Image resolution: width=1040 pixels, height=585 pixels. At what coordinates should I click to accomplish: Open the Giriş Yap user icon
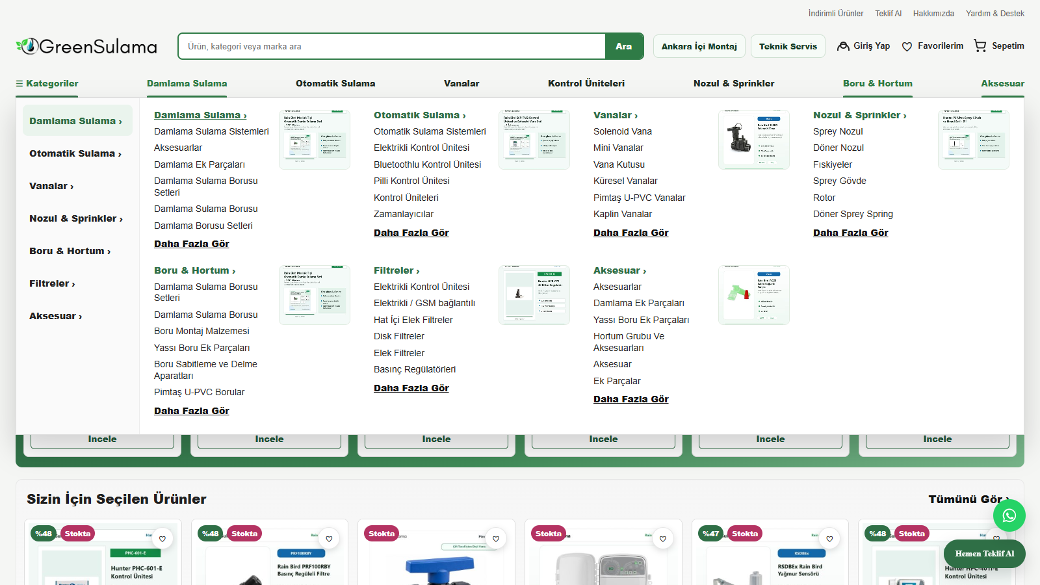tap(843, 46)
